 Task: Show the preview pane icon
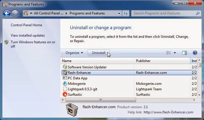pyautogui.click(x=184, y=52)
